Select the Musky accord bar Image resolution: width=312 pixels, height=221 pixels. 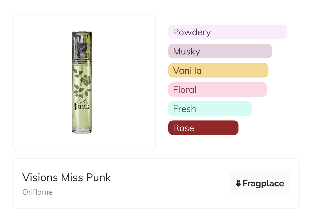(x=220, y=51)
